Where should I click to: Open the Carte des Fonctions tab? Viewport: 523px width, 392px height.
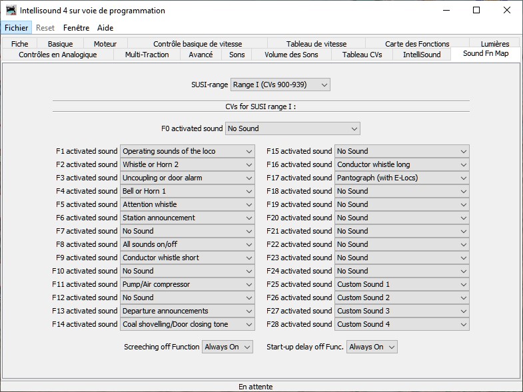(x=417, y=44)
